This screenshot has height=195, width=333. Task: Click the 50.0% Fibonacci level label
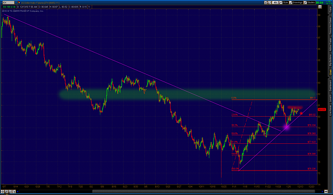click(x=234, y=134)
